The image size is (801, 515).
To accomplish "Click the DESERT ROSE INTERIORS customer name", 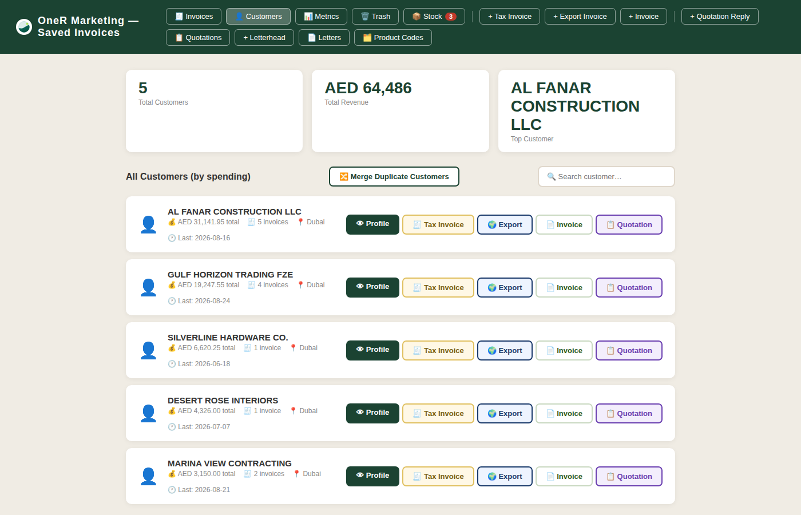I will (x=223, y=401).
